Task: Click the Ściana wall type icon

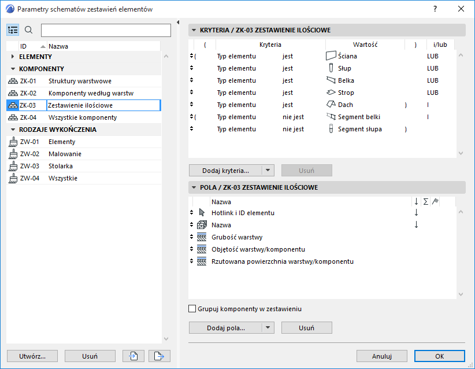Action: (331, 56)
